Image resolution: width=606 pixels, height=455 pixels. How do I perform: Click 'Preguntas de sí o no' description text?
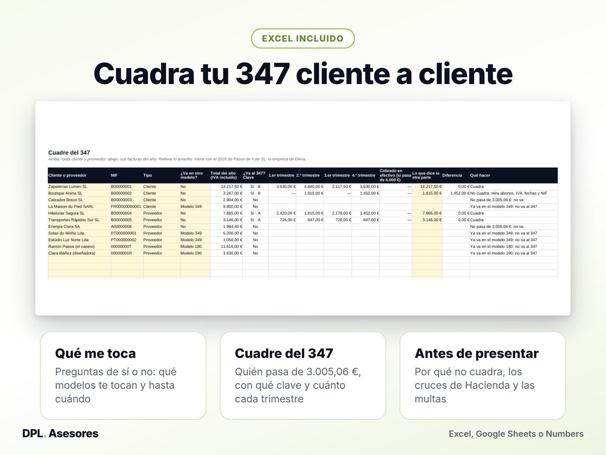point(116,385)
